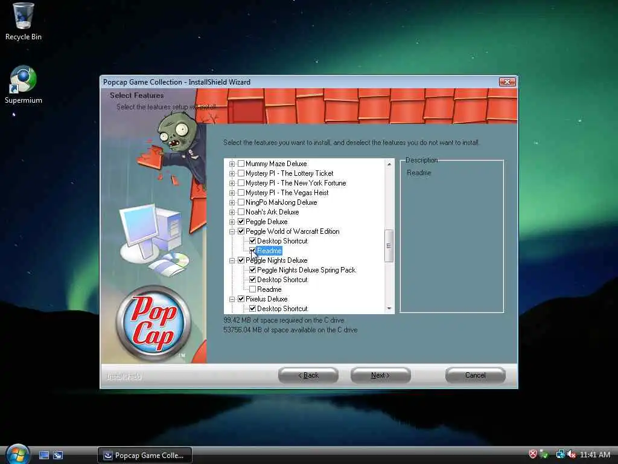Collapse the Pixelus Deluxe tree node
Image resolution: width=618 pixels, height=464 pixels.
[232, 299]
